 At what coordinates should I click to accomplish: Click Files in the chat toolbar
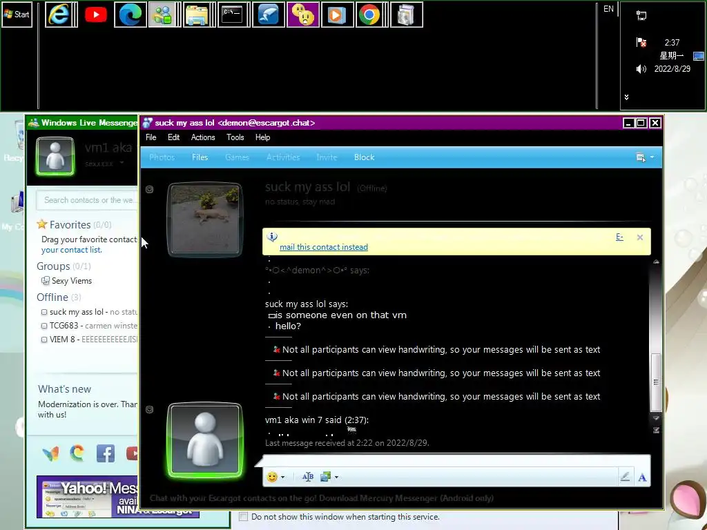pyautogui.click(x=200, y=157)
